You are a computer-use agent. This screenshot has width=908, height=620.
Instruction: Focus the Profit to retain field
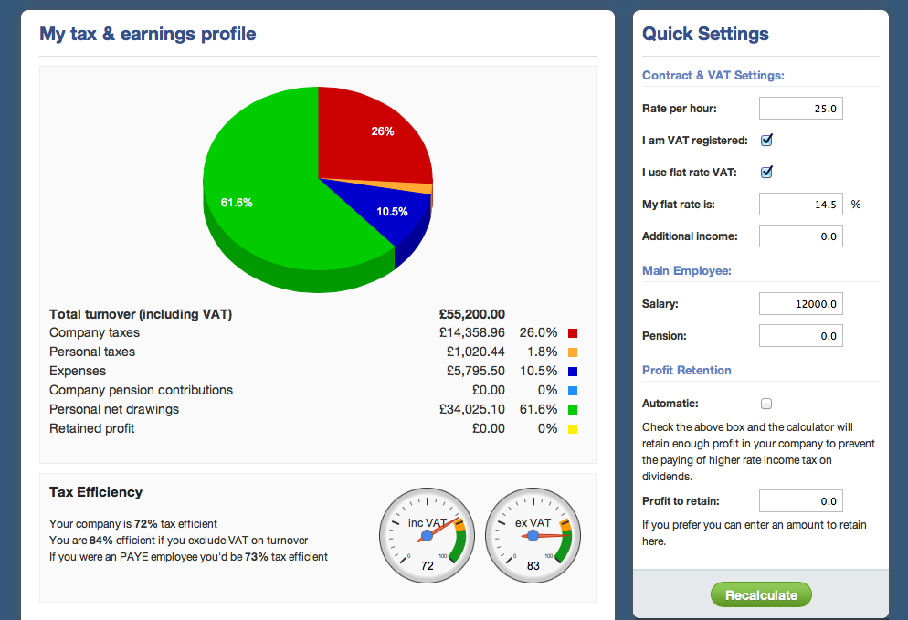click(x=800, y=501)
